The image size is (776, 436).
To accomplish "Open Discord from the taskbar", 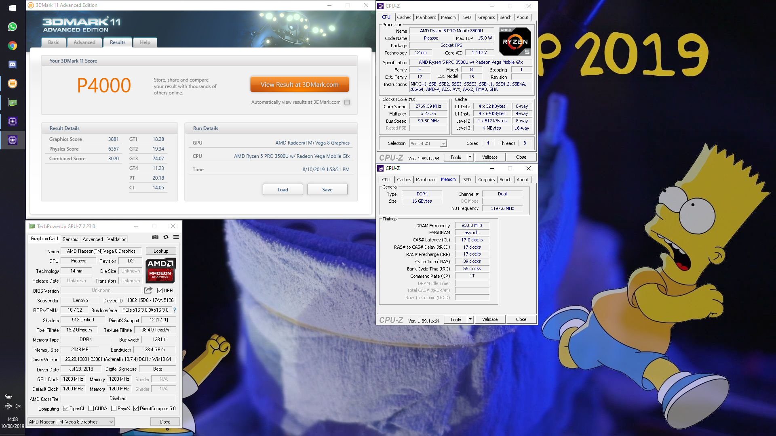I will [x=13, y=65].
